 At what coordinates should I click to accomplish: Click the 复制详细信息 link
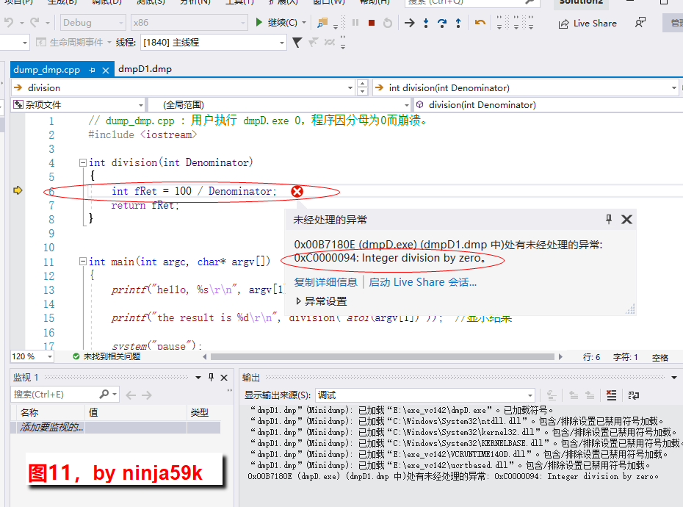coord(325,281)
